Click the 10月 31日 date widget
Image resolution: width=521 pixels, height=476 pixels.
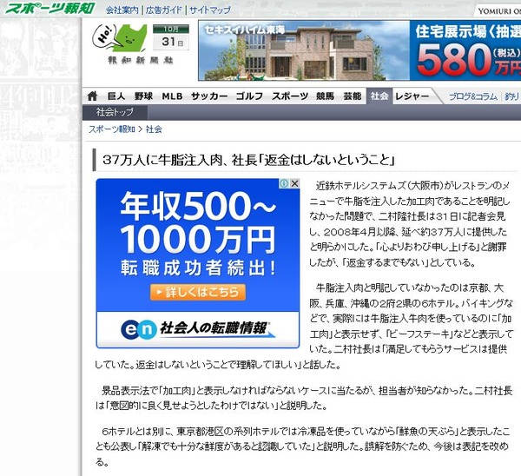click(171, 37)
